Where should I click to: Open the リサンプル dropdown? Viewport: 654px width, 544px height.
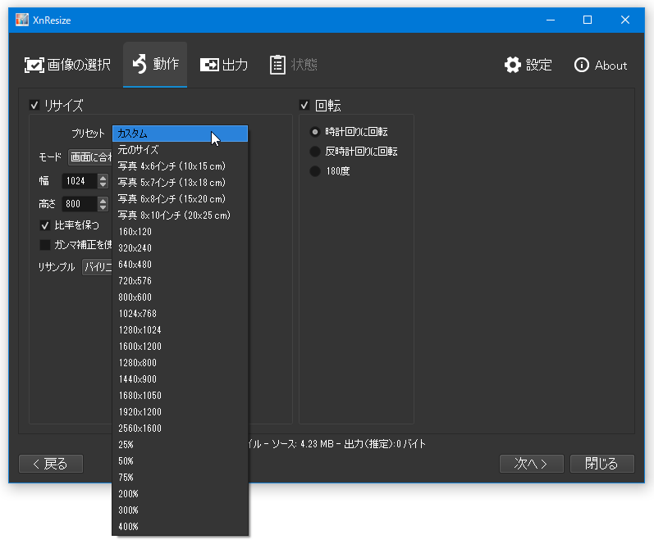click(97, 267)
